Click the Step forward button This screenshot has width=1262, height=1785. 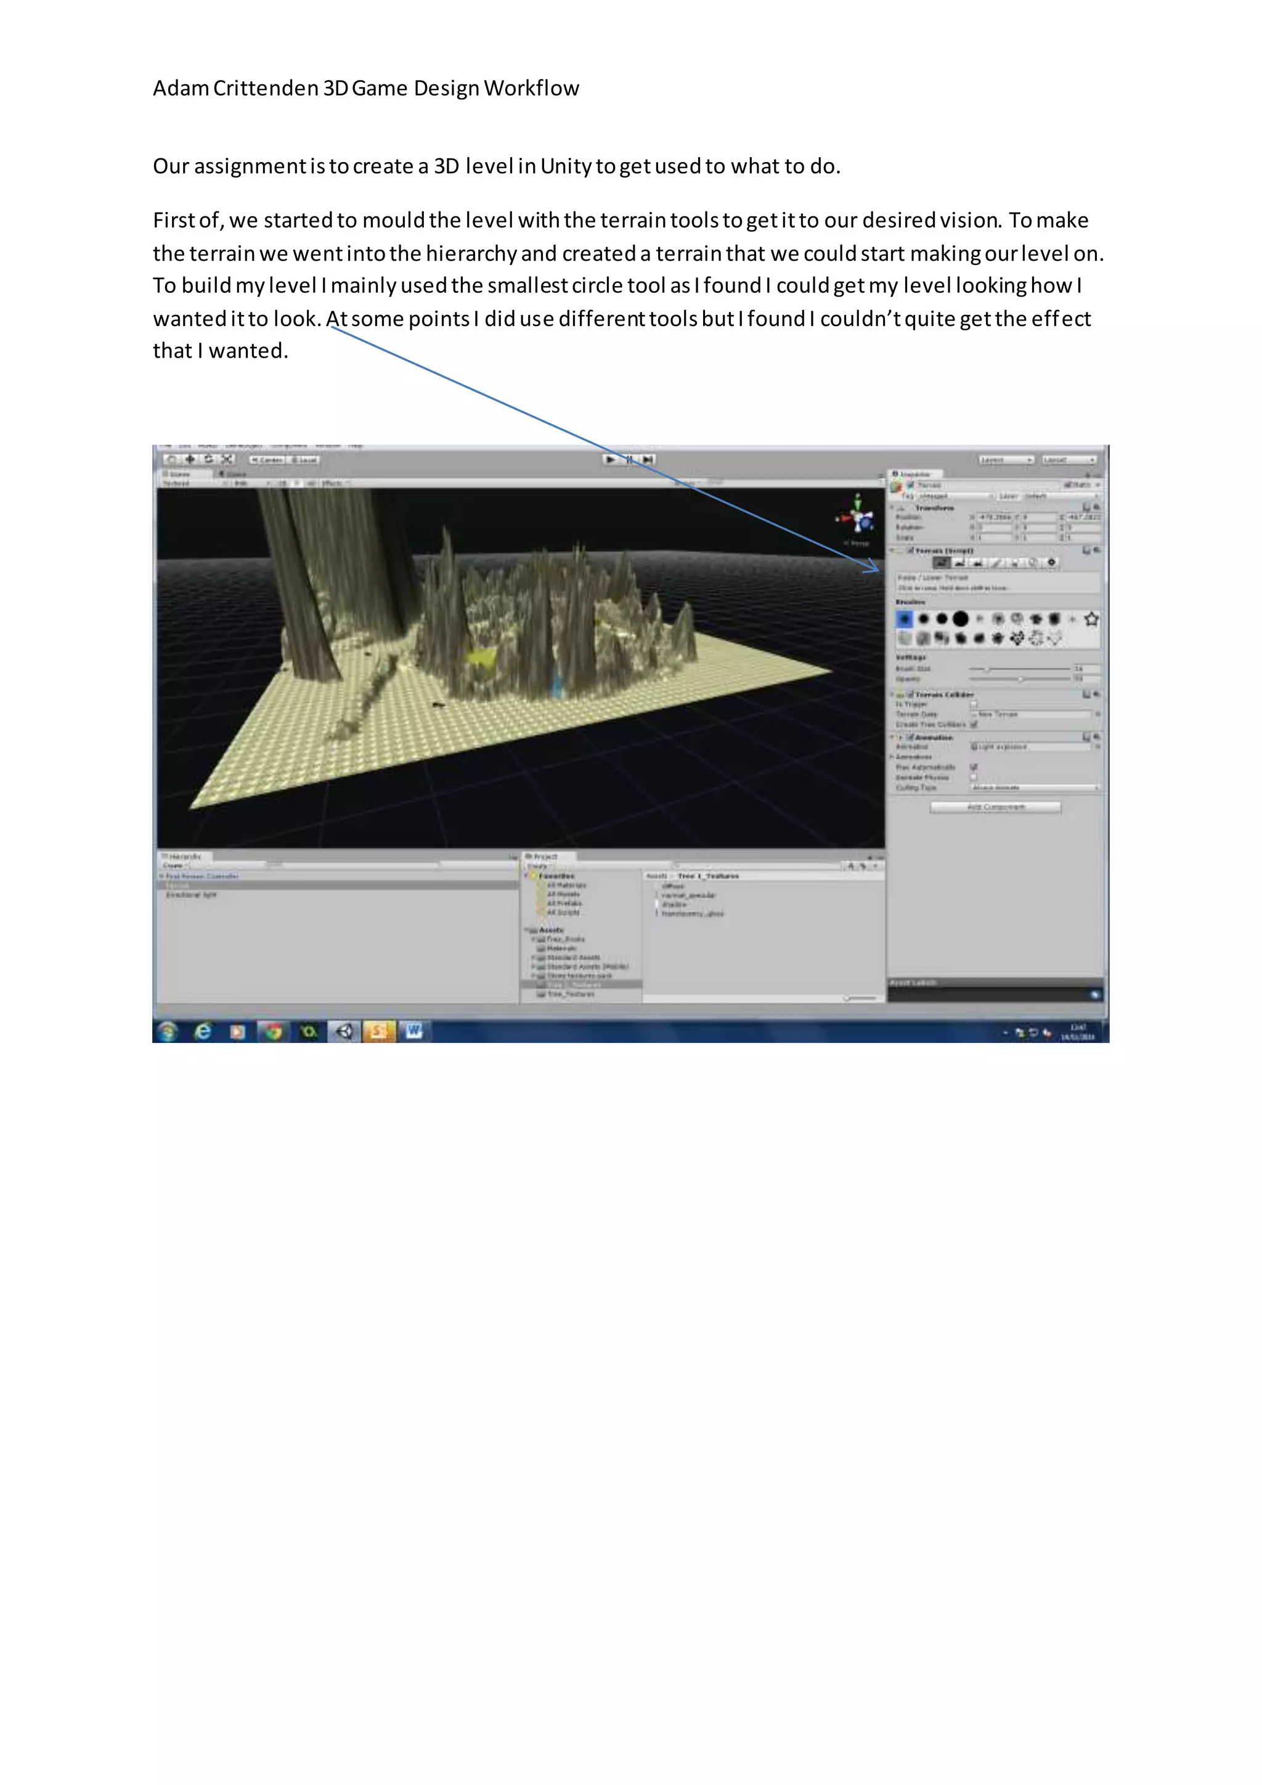(649, 459)
